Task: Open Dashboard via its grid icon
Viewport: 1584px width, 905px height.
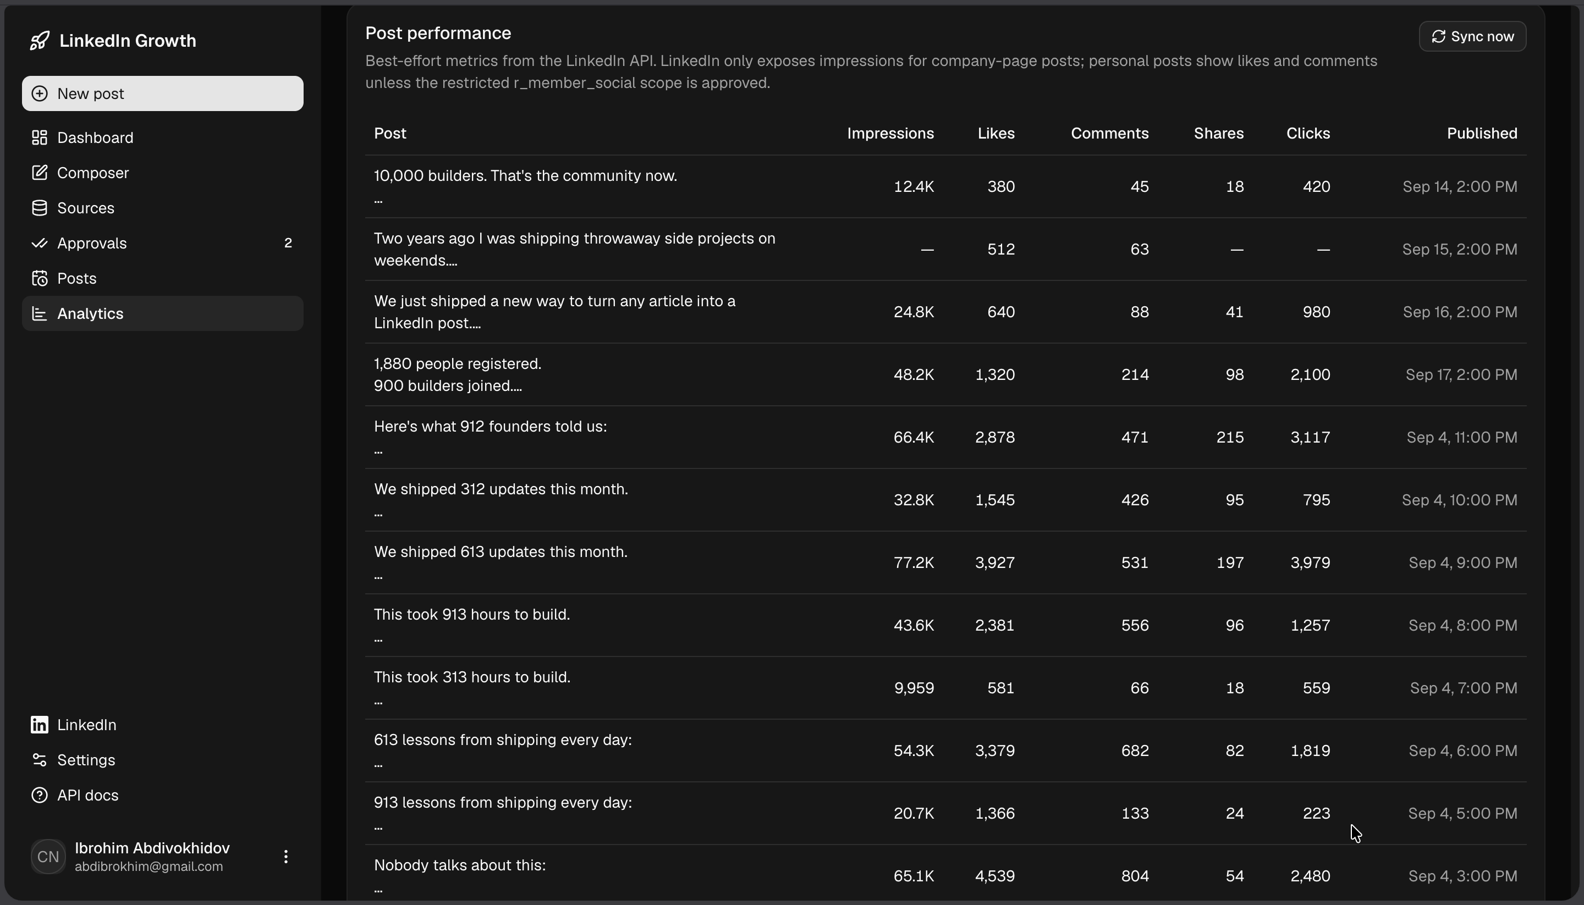Action: coord(40,137)
